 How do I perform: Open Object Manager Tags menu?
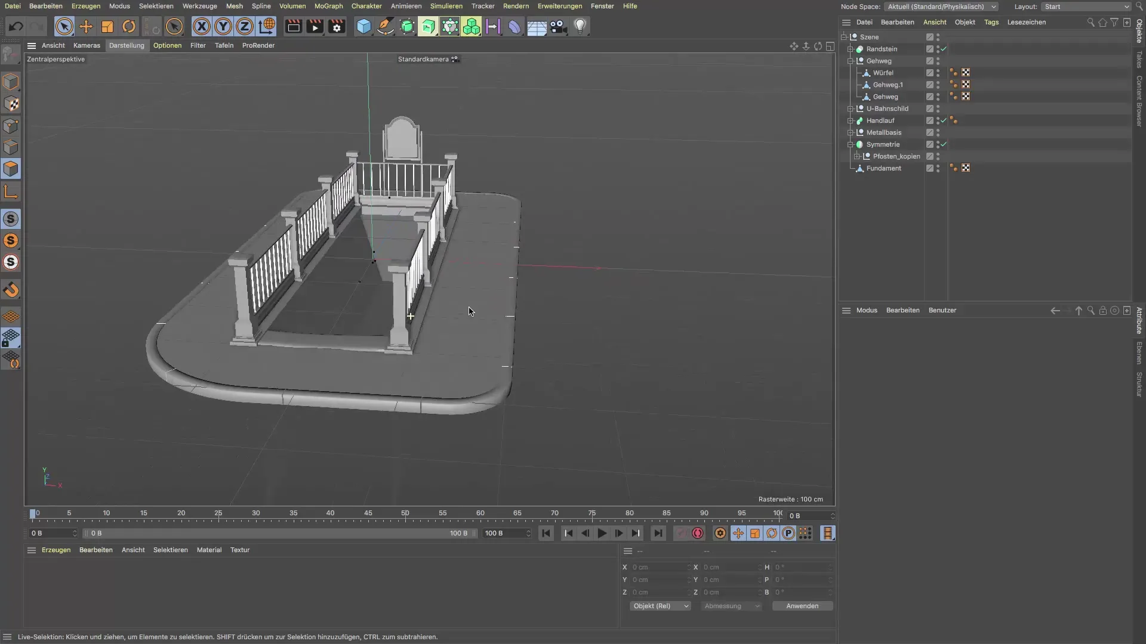pyautogui.click(x=991, y=22)
